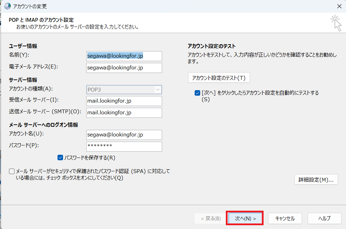Image resolution: width=346 pixels, height=229 pixels.
Task: Disable the automatic account test checkbox
Action: tap(197, 93)
